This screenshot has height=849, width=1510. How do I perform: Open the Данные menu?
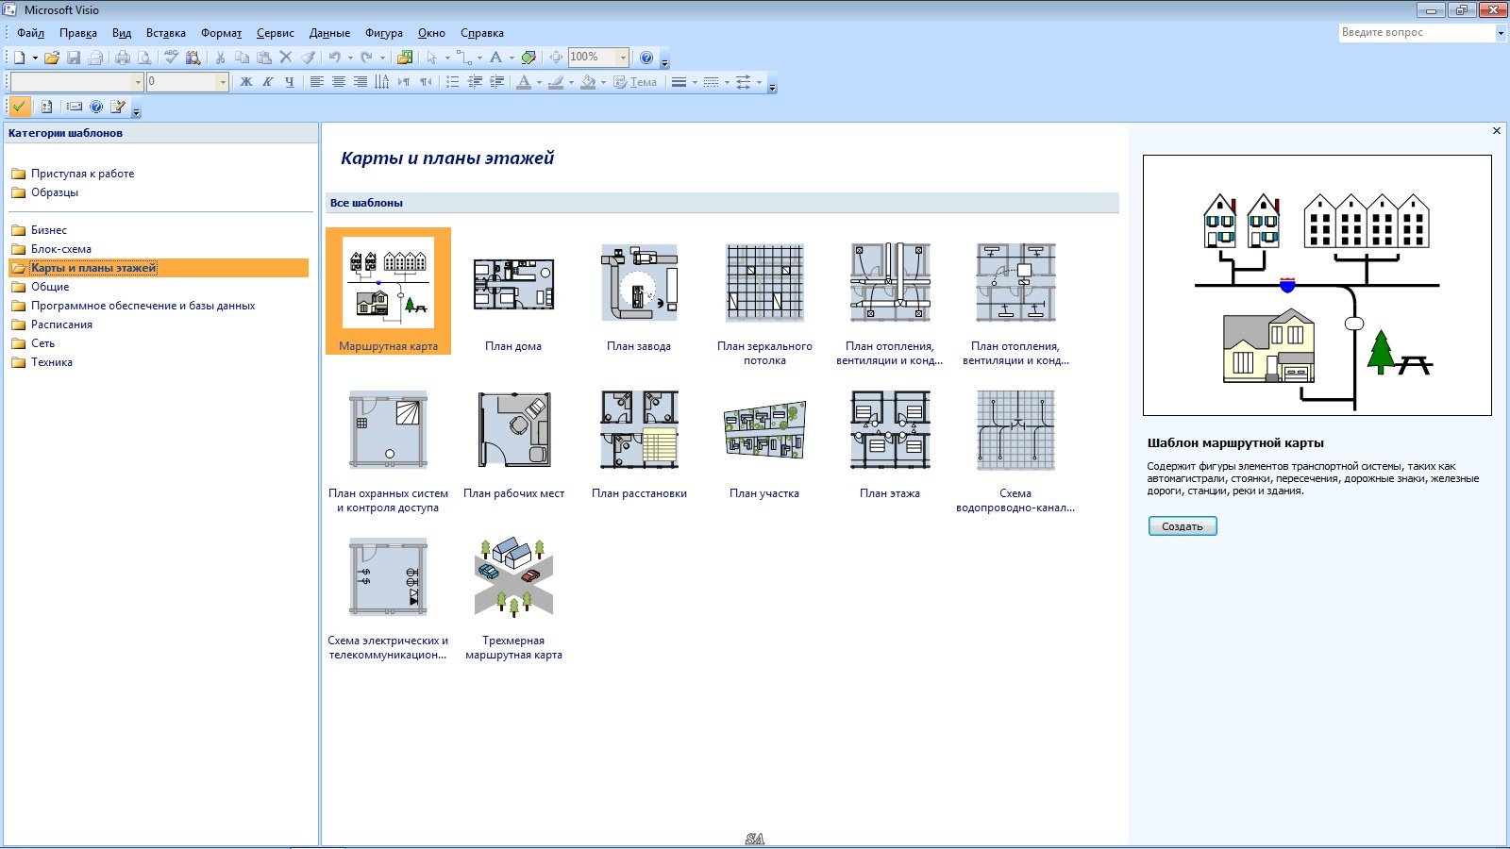coord(329,33)
